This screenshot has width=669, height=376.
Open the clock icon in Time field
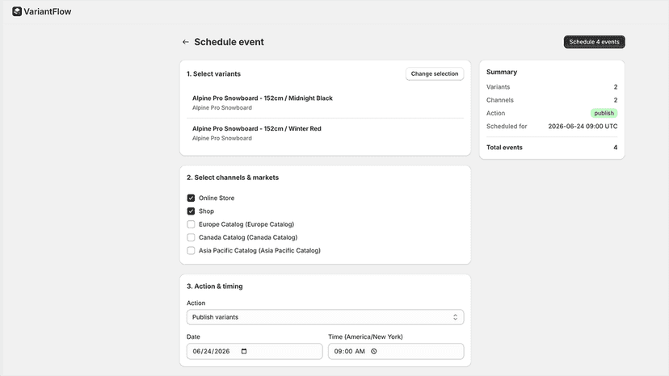point(374,351)
